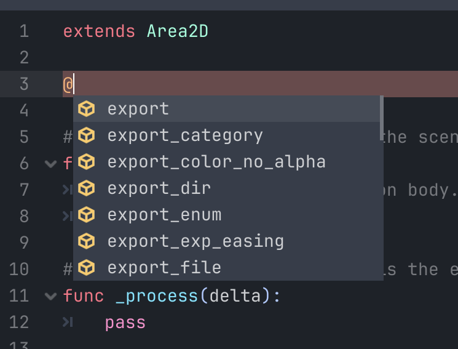Click the _process function name
The height and width of the screenshot is (349, 458).
(157, 296)
